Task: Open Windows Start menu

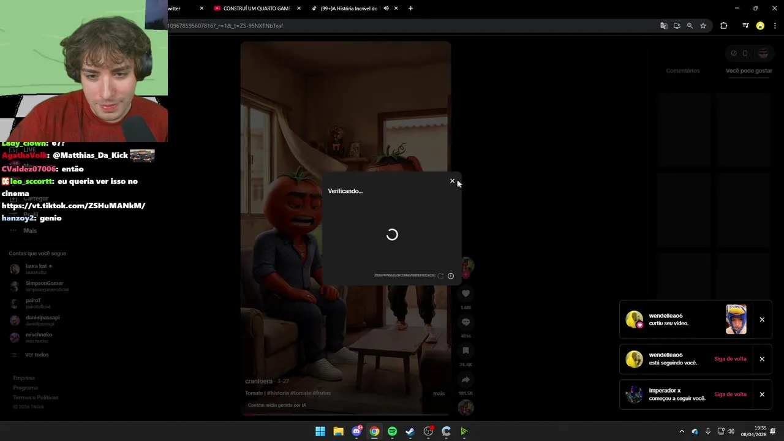Action: [320, 431]
